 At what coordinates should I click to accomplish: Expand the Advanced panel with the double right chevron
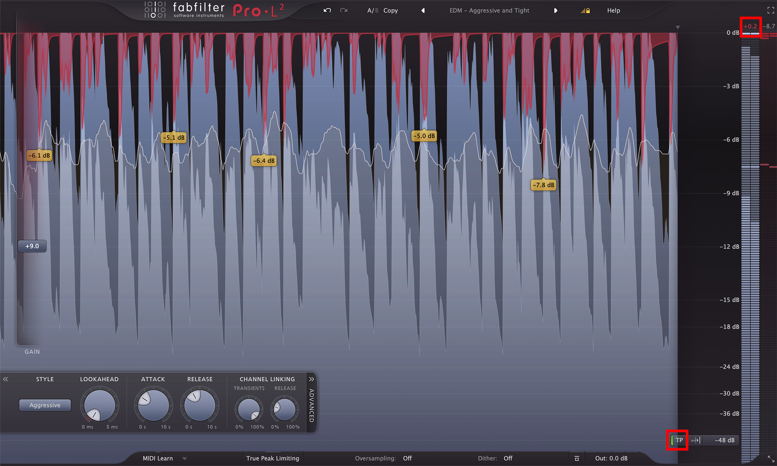point(311,379)
